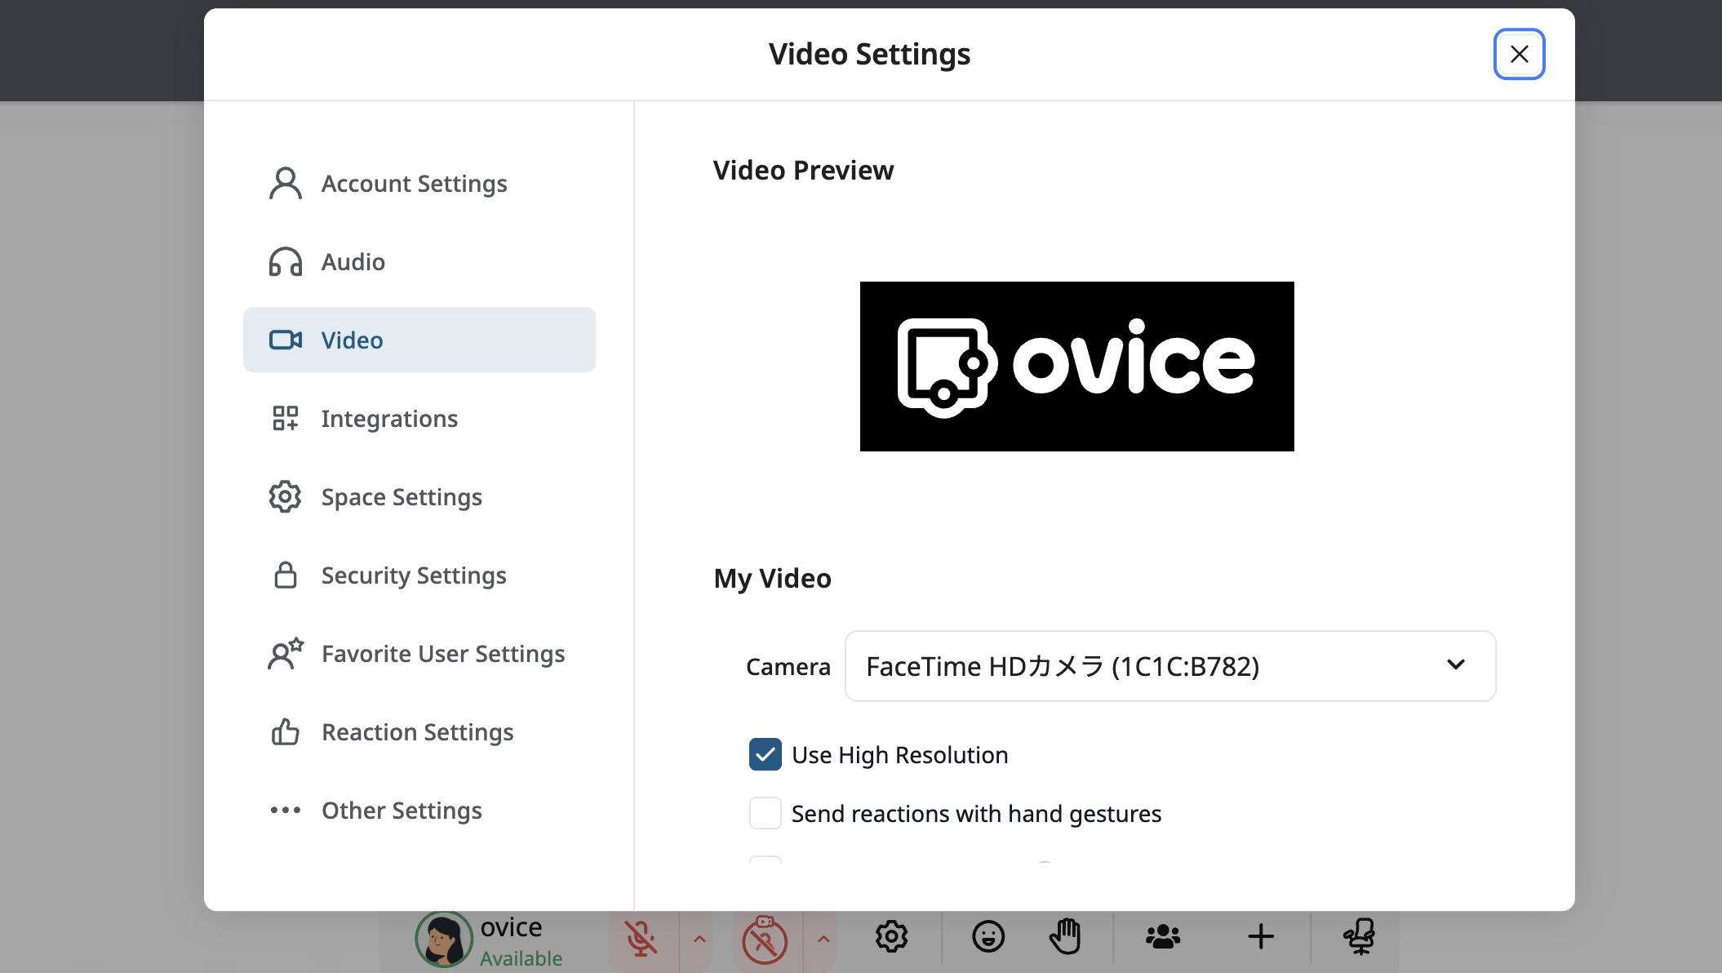Go to Integrations settings
Screen dimensions: 1722x973
tap(389, 418)
